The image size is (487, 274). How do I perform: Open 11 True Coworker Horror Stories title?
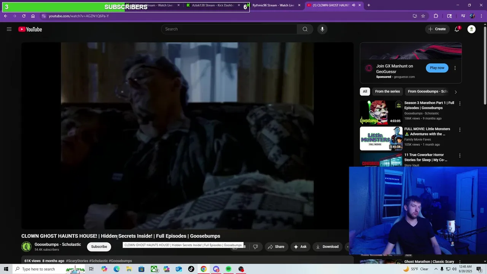(425, 158)
